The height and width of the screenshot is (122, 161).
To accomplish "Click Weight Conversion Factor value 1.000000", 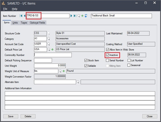I will pos(50,76).
